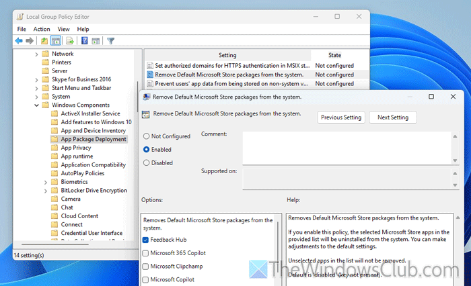Toggle Show/Hide Console Tree icon
The width and height of the screenshot is (471, 286).
(56, 40)
